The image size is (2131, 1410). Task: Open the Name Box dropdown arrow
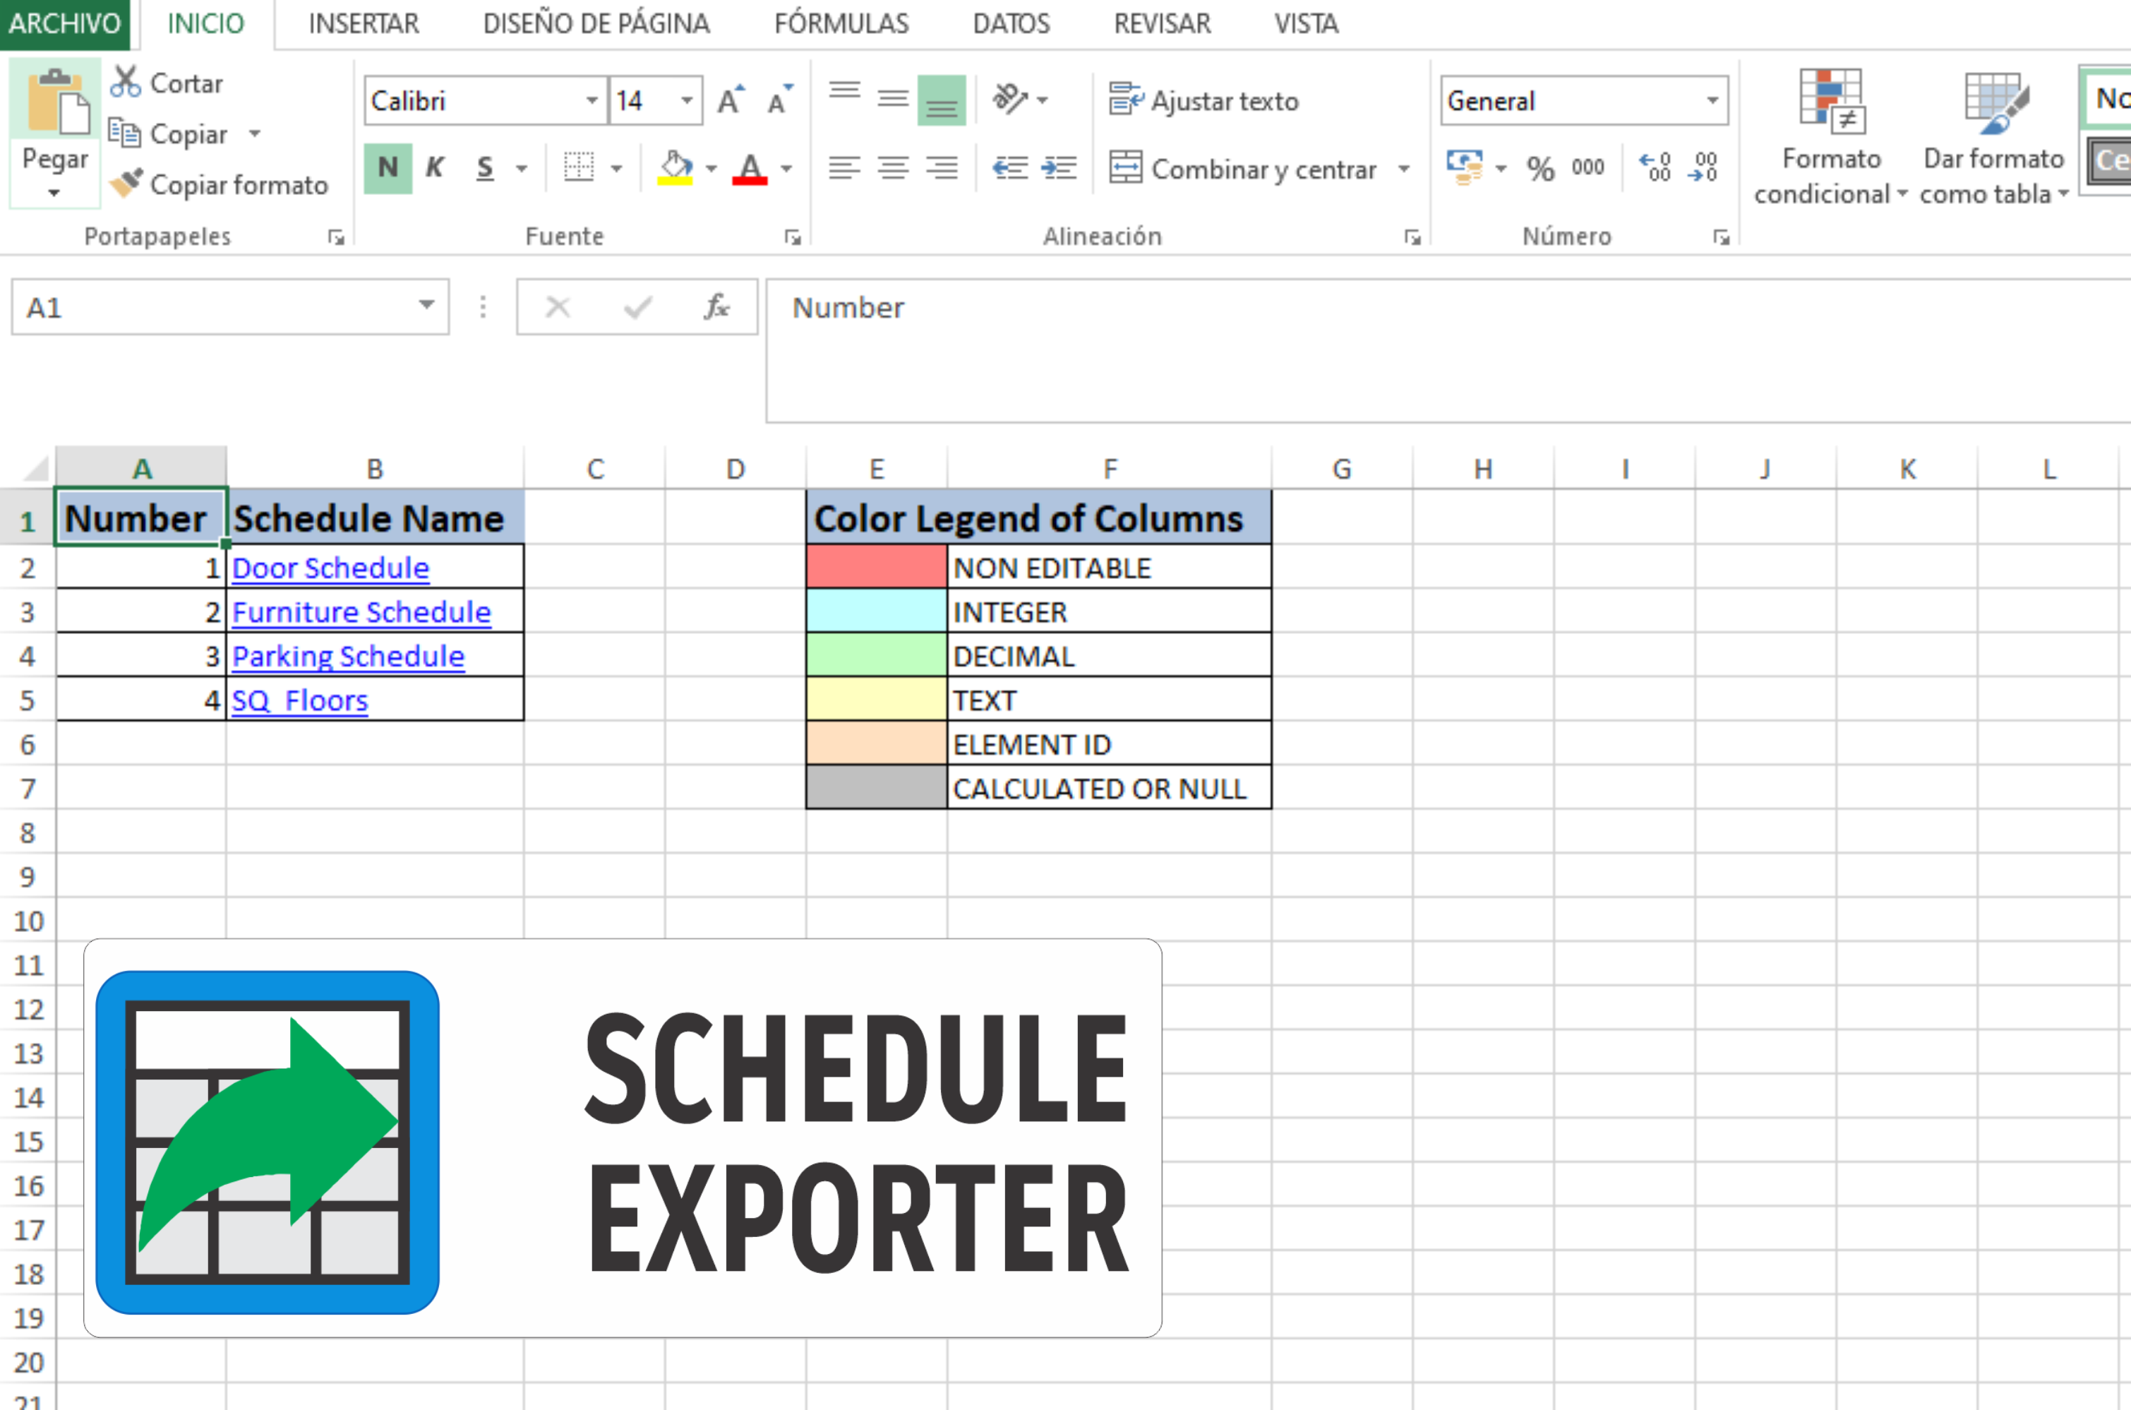pos(427,306)
